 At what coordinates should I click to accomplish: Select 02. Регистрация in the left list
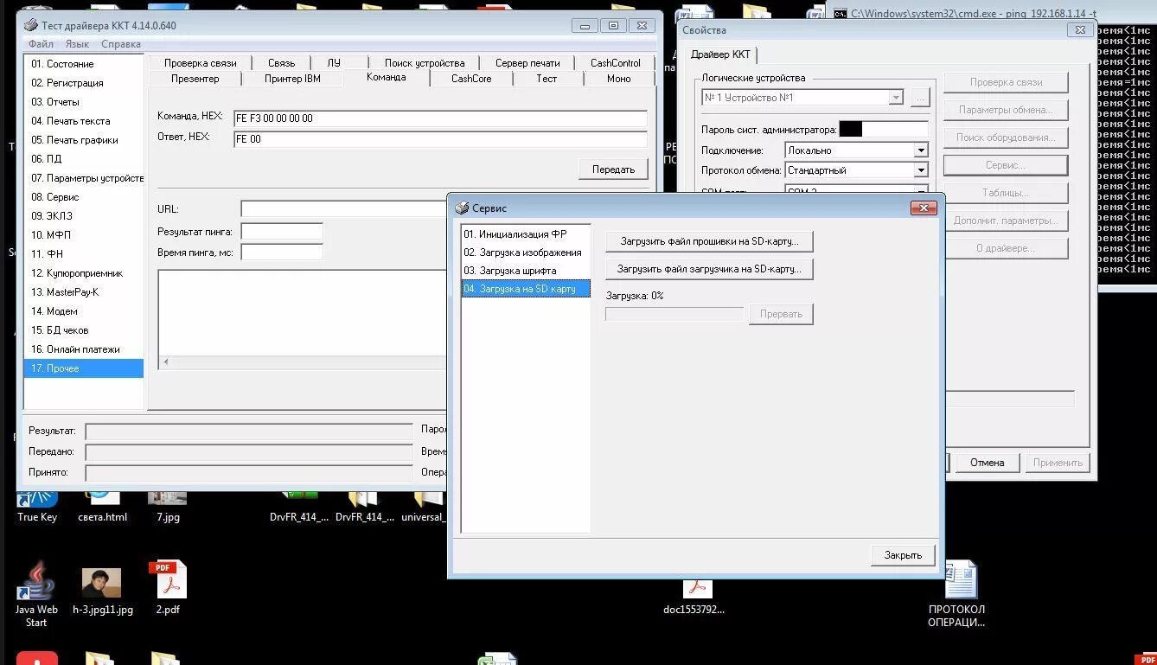click(x=84, y=83)
